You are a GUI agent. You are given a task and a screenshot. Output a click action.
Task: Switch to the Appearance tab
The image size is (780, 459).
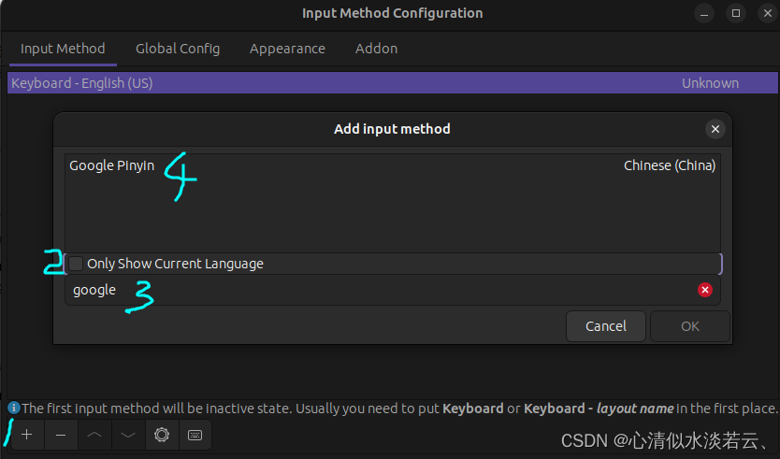point(287,49)
